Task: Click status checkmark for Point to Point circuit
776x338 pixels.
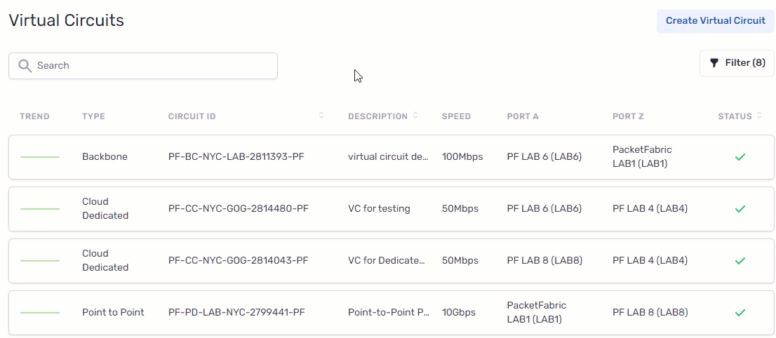Action: (x=740, y=313)
